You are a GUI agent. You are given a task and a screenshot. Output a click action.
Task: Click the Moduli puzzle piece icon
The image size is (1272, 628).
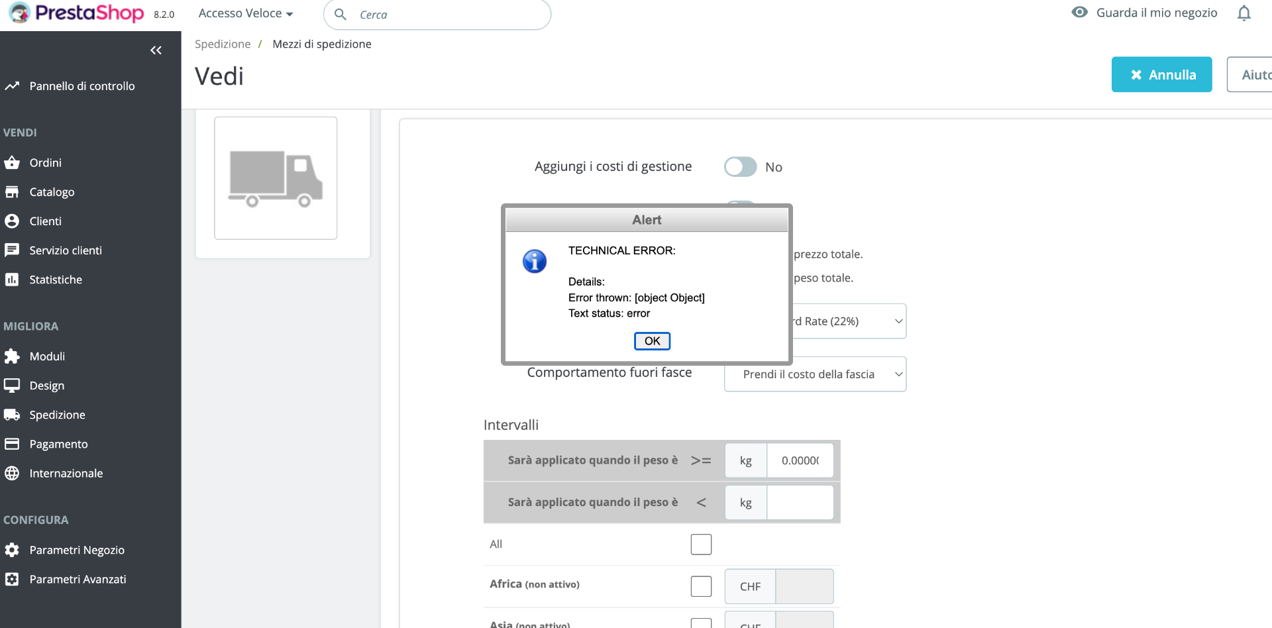tap(12, 356)
